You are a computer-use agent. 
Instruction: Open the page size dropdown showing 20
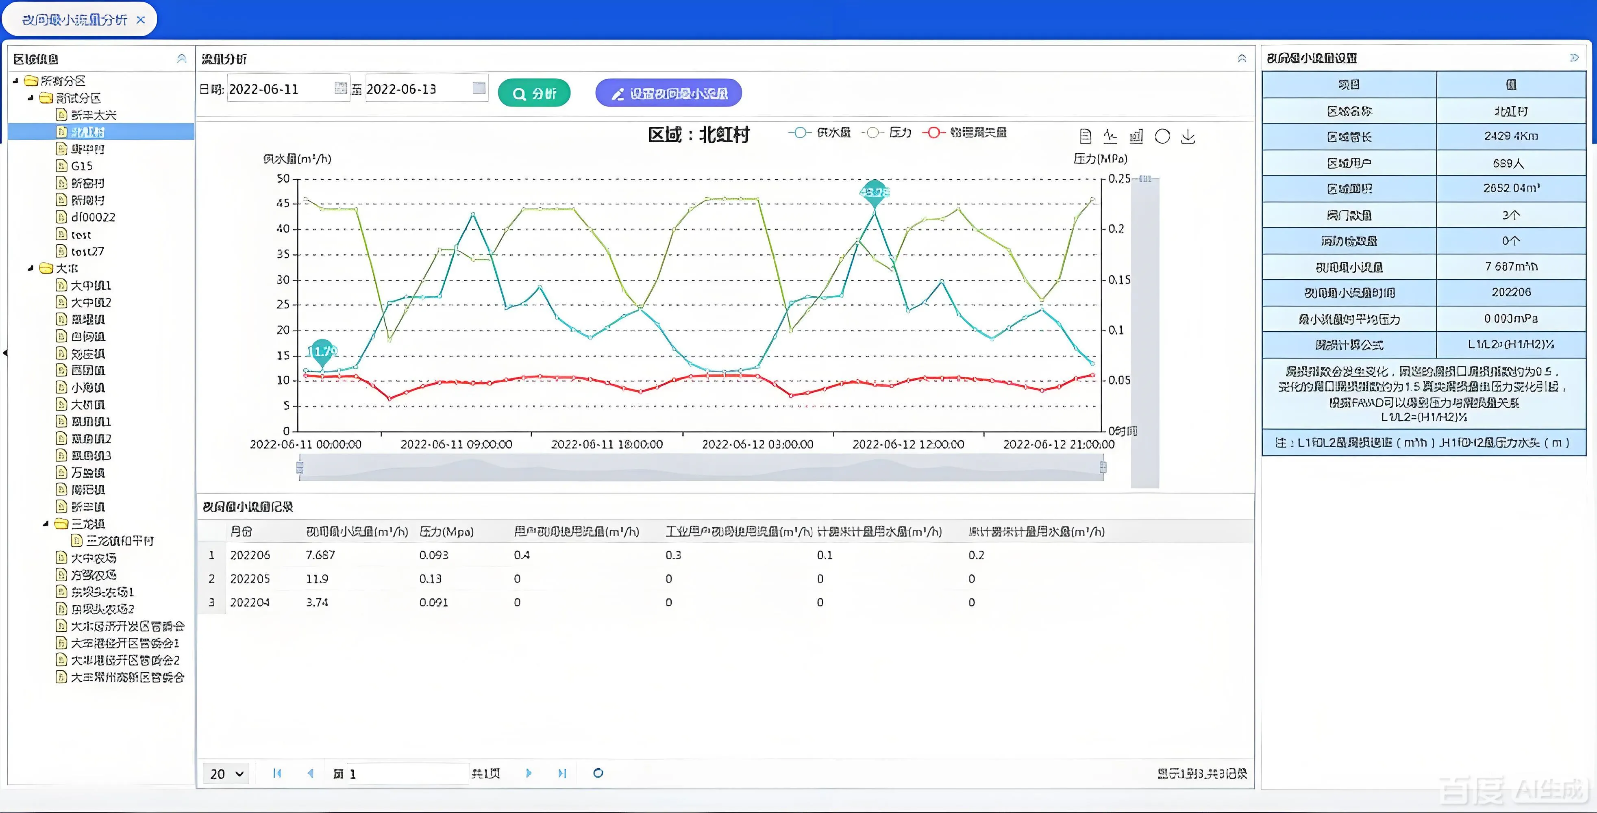point(226,773)
